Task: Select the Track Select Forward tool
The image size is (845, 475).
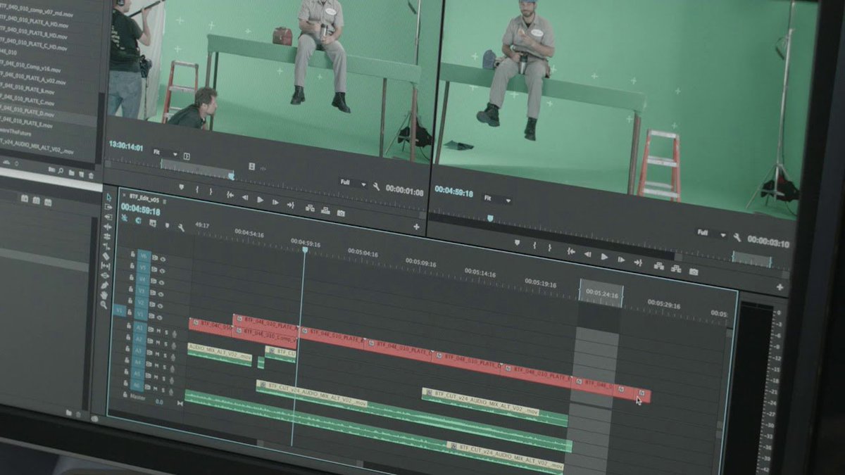Action: click(x=108, y=208)
